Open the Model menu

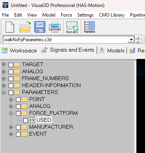(x=49, y=15)
